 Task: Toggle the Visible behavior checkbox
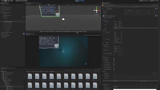[114, 61]
